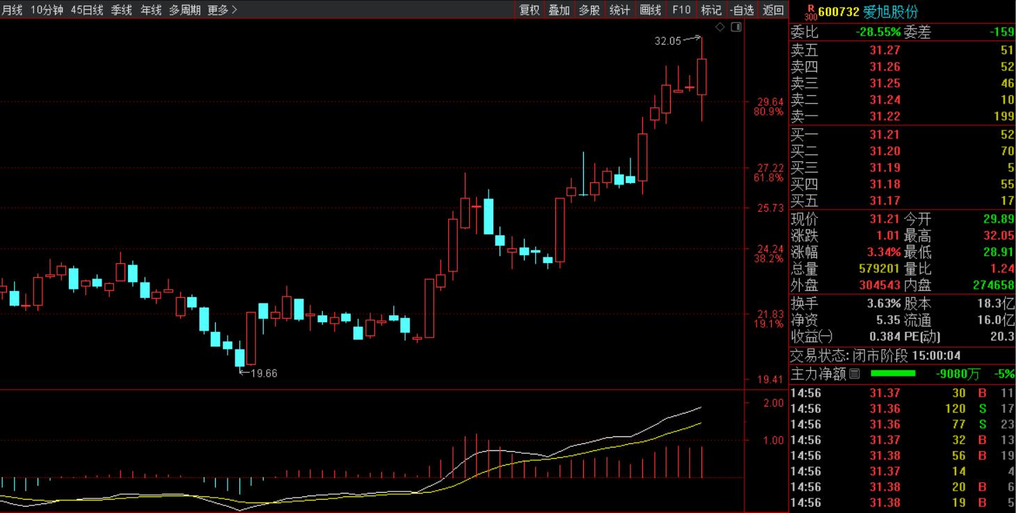Select the 14:56 trade row with volume 56
The height and width of the screenshot is (513, 1016).
tap(902, 455)
